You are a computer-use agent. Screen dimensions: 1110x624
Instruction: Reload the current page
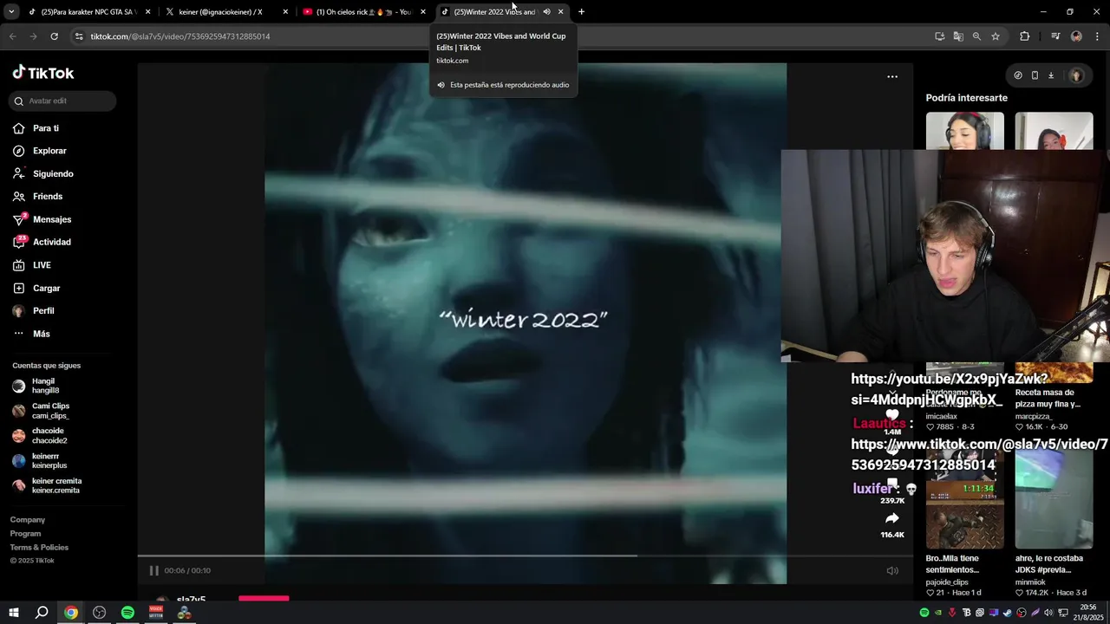point(54,36)
